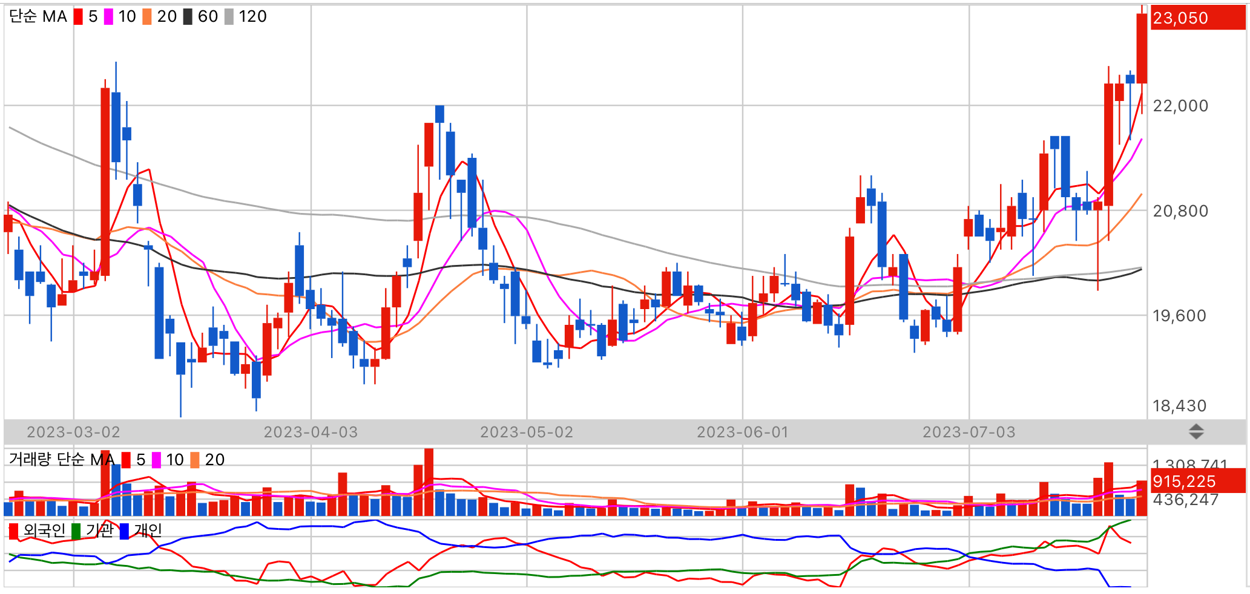Click the 20,800 price axis label
The width and height of the screenshot is (1250, 594).
click(x=1180, y=211)
